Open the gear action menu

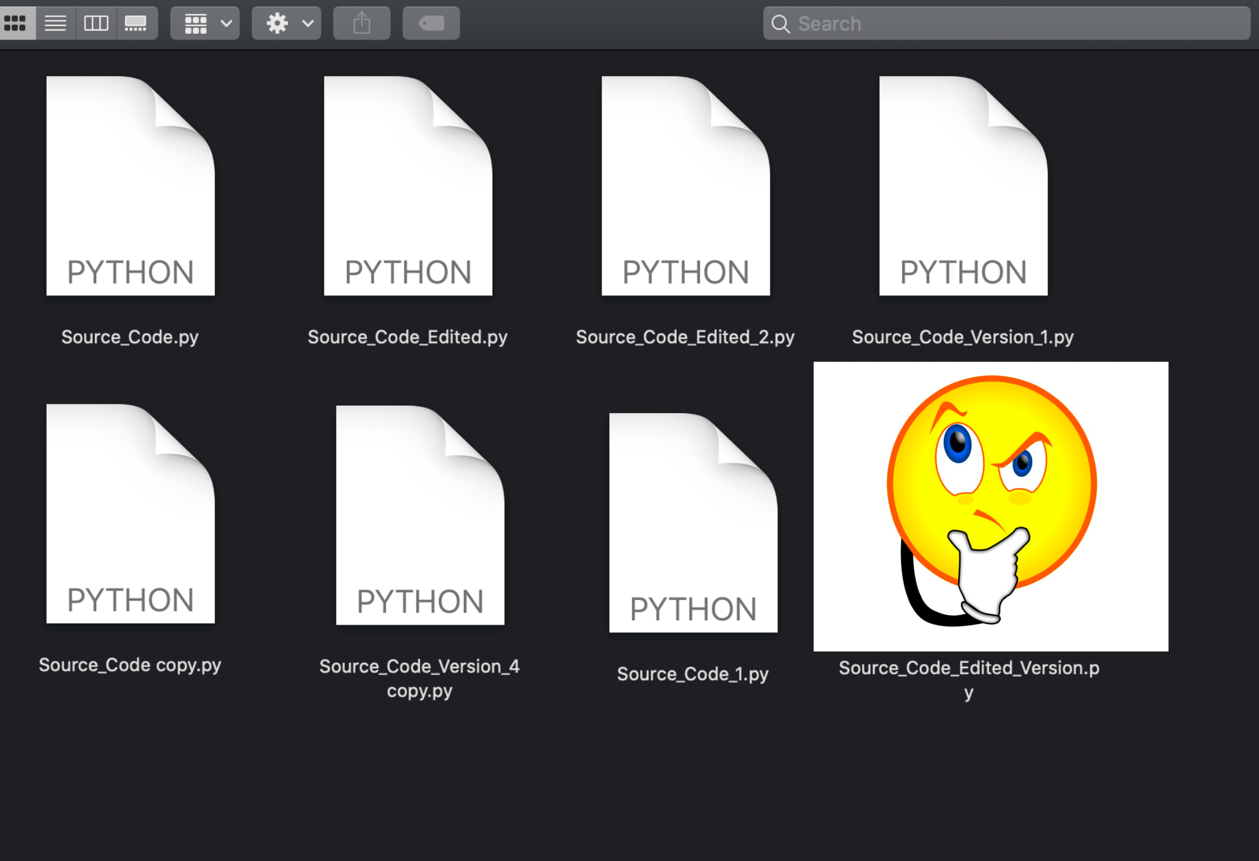(x=287, y=24)
